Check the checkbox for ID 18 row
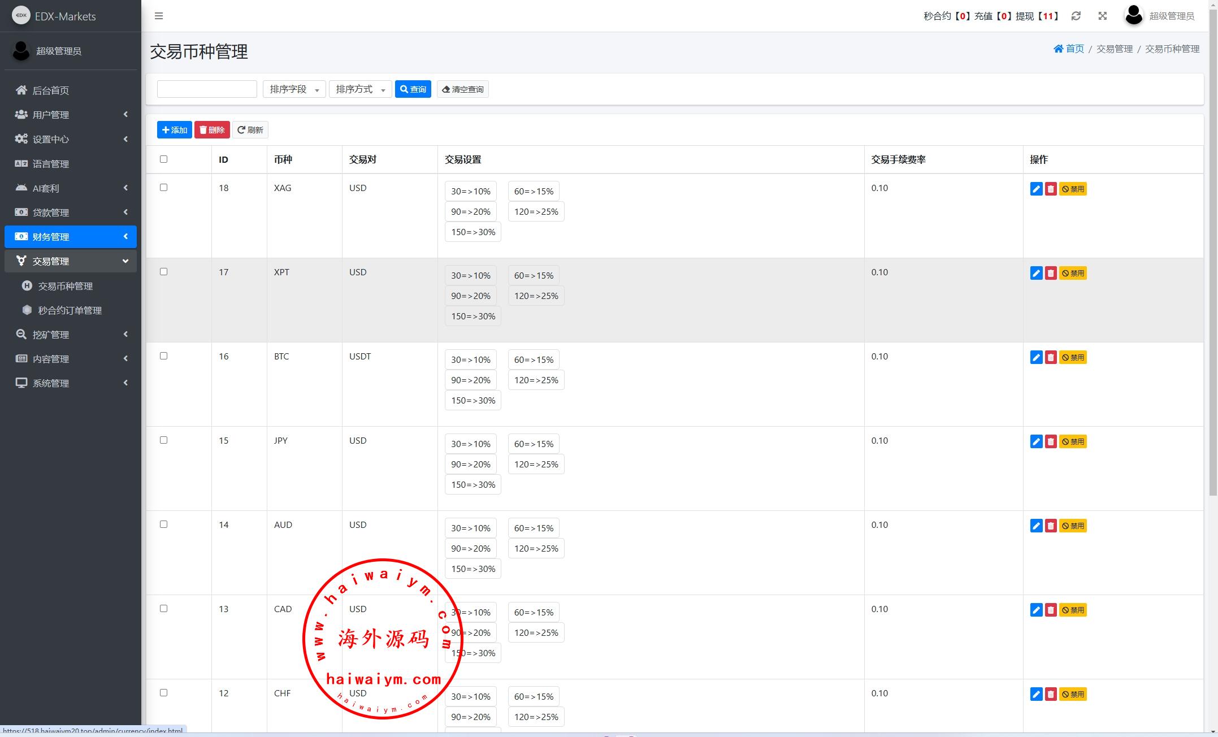The width and height of the screenshot is (1218, 737). point(164,187)
